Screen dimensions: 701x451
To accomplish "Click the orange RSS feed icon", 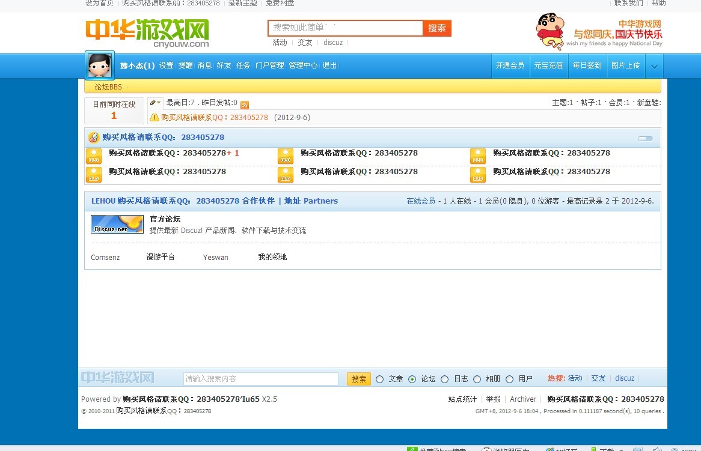I will (245, 105).
